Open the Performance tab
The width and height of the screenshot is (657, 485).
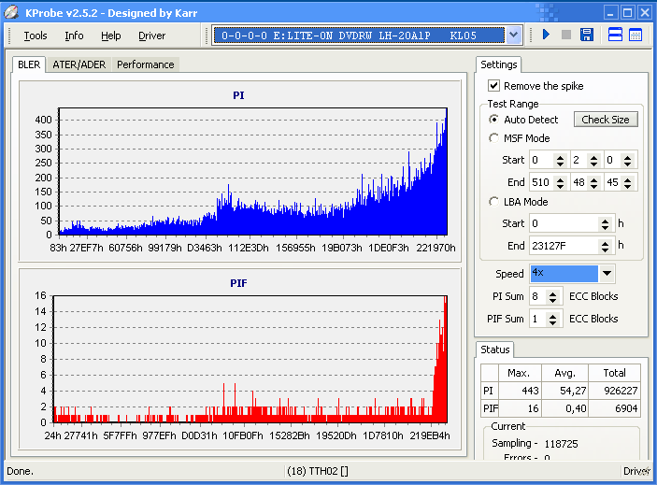(145, 64)
